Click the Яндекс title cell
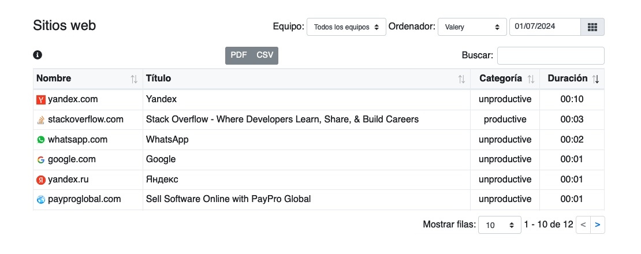Viewport: 641px width, 254px height. point(307,180)
